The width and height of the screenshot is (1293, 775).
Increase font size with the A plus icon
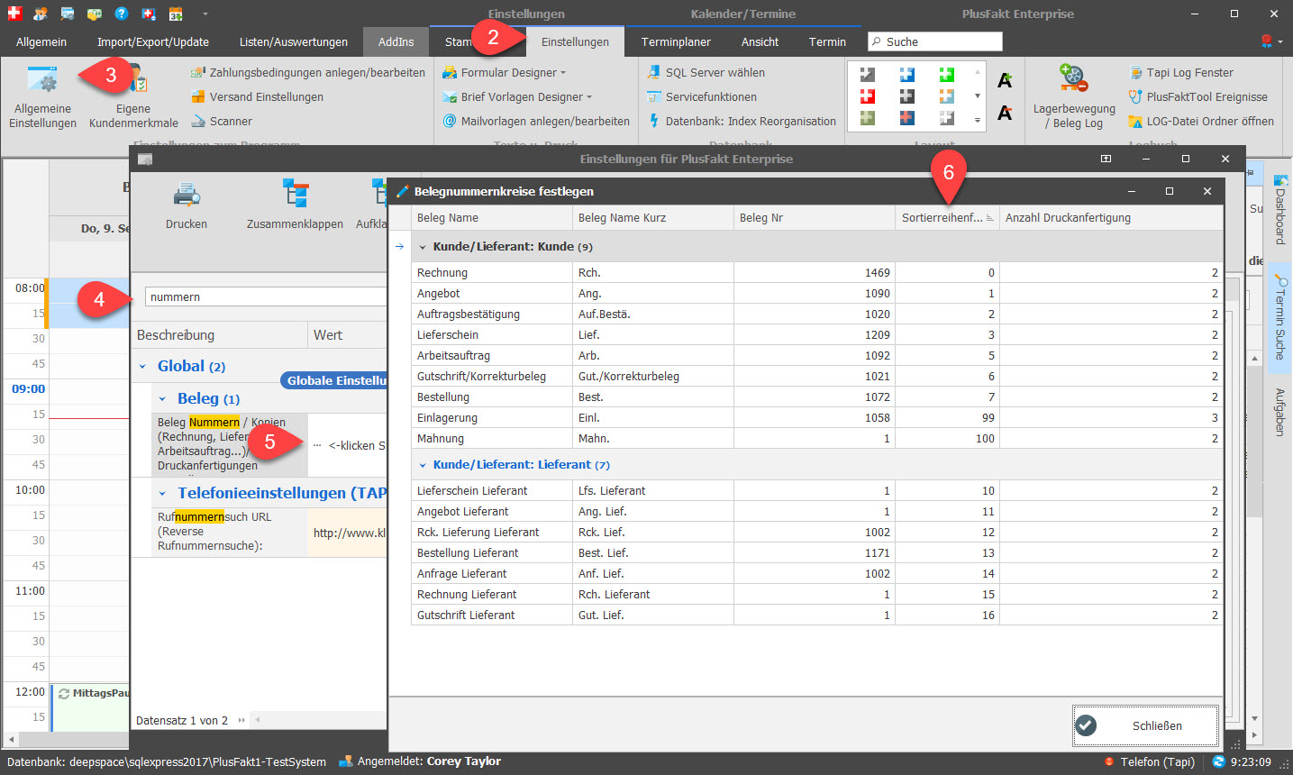tap(1005, 80)
